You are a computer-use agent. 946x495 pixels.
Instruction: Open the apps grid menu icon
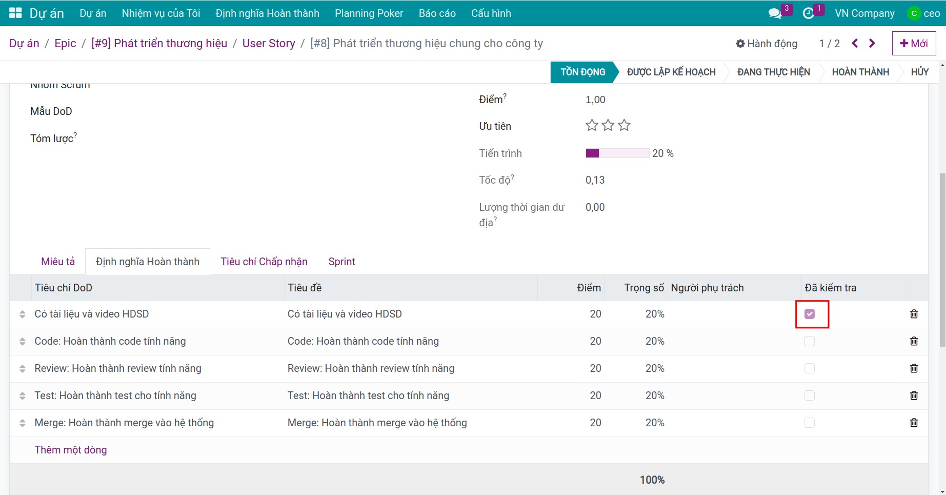15,13
